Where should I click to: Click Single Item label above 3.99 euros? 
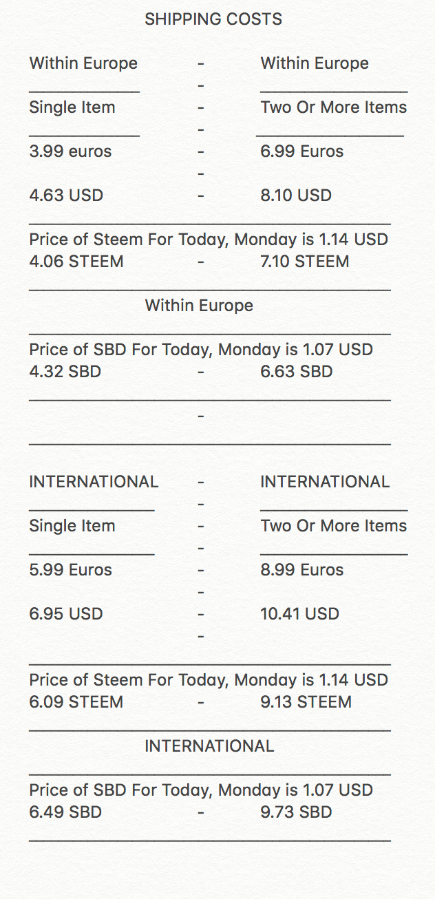pyautogui.click(x=72, y=107)
